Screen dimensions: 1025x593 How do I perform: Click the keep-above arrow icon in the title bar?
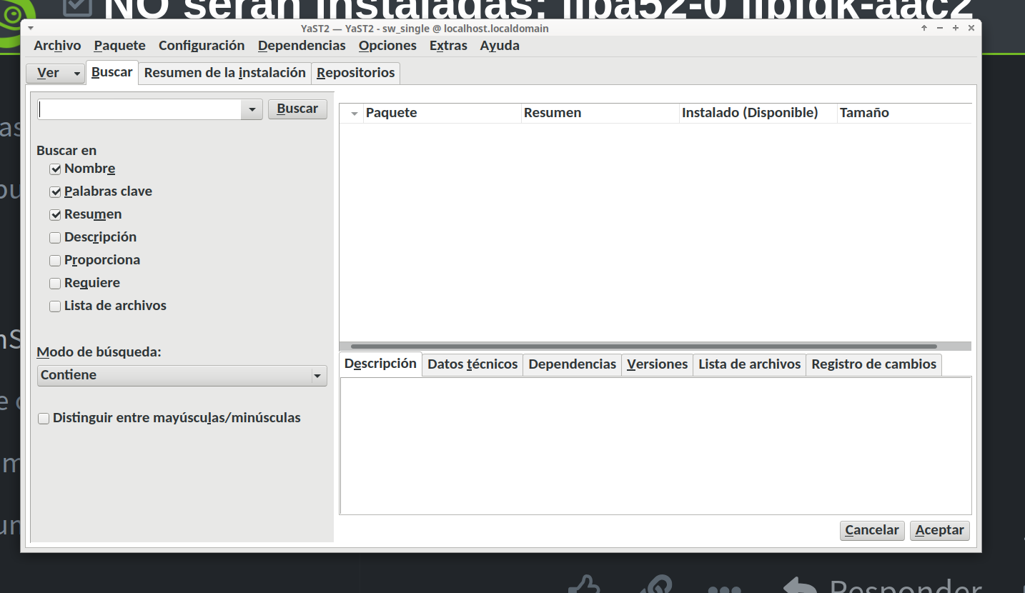coord(924,29)
